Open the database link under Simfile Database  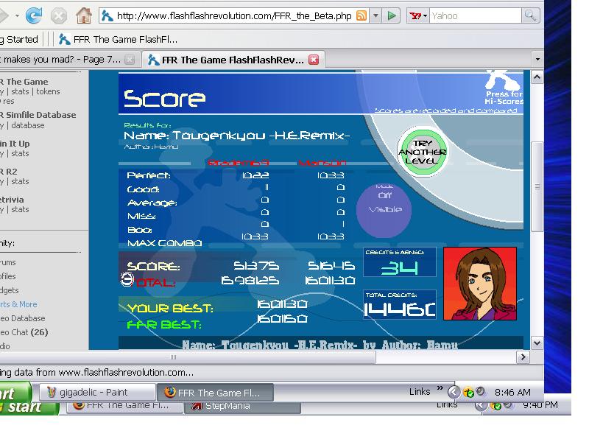(x=28, y=125)
